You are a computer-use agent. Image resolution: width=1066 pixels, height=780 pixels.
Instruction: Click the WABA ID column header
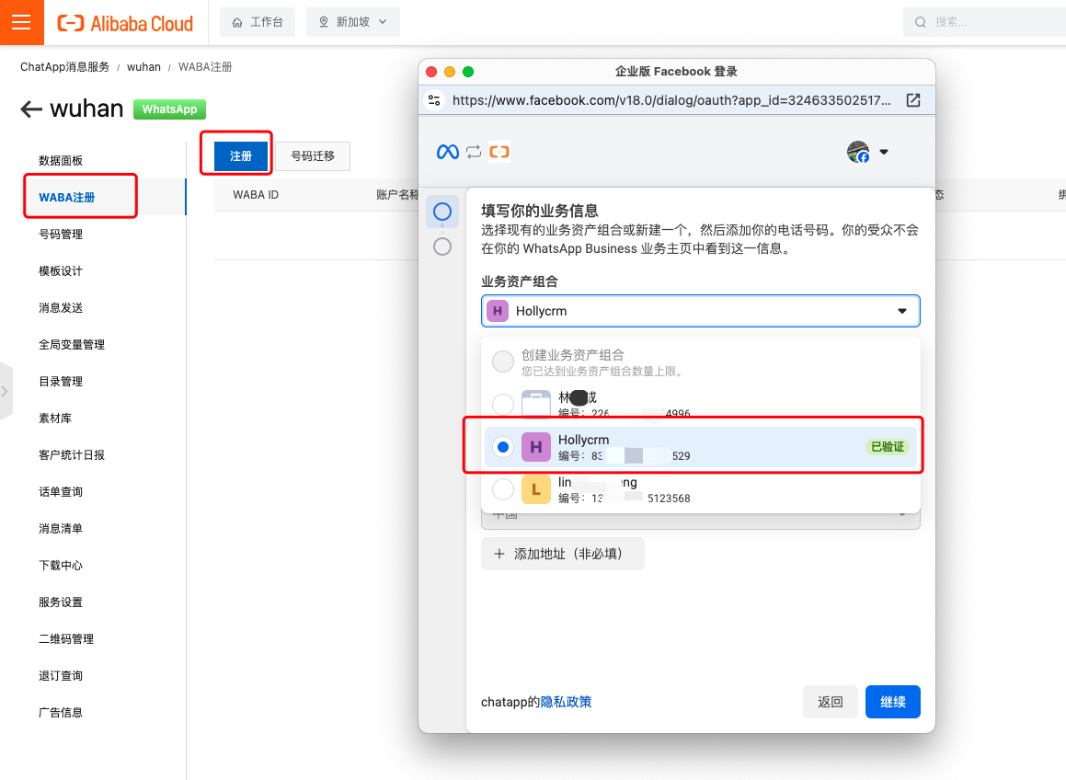(x=256, y=194)
